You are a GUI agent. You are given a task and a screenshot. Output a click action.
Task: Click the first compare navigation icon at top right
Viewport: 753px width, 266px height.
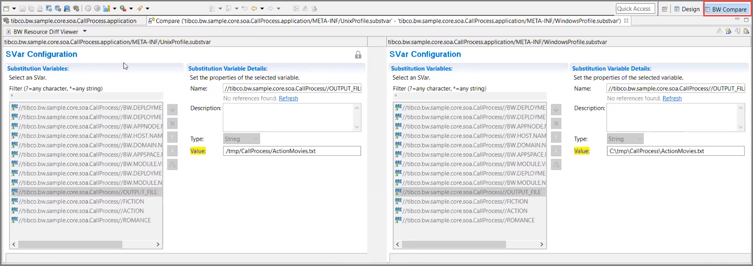[719, 31]
